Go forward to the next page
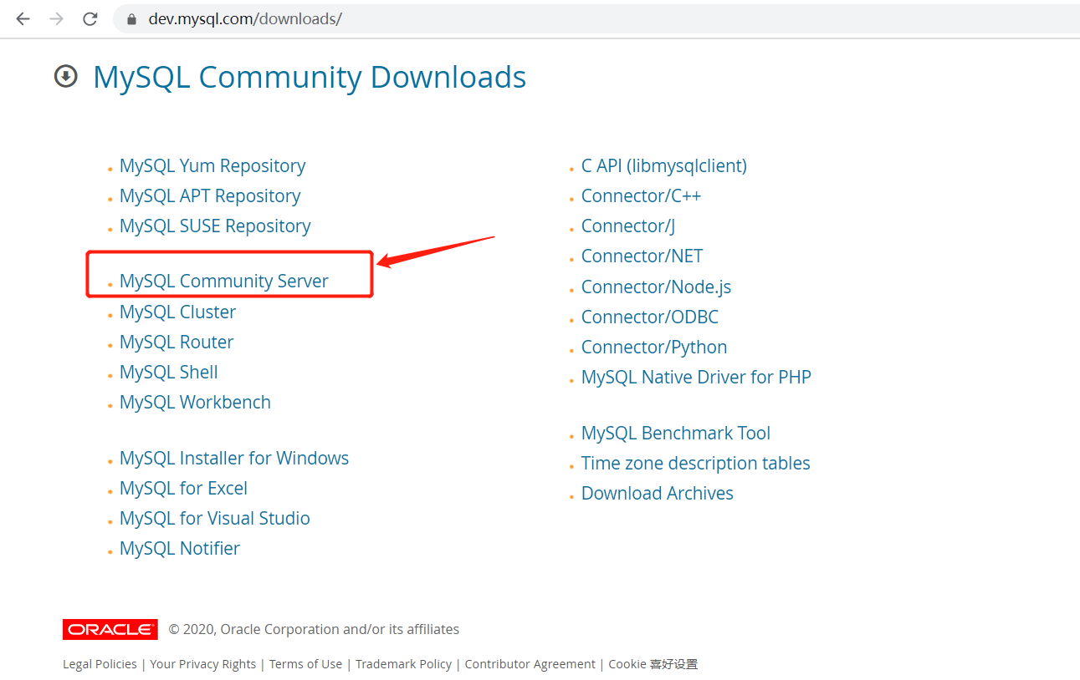The height and width of the screenshot is (680, 1080). pyautogui.click(x=56, y=18)
